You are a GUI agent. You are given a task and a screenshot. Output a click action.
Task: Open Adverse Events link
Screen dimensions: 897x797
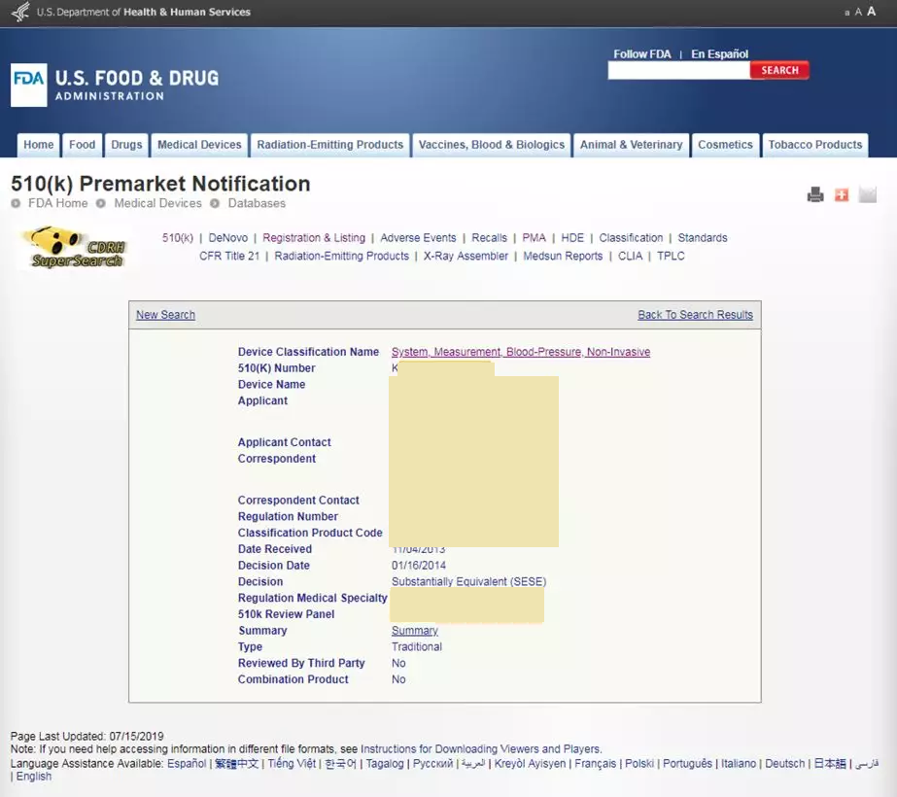tap(418, 238)
